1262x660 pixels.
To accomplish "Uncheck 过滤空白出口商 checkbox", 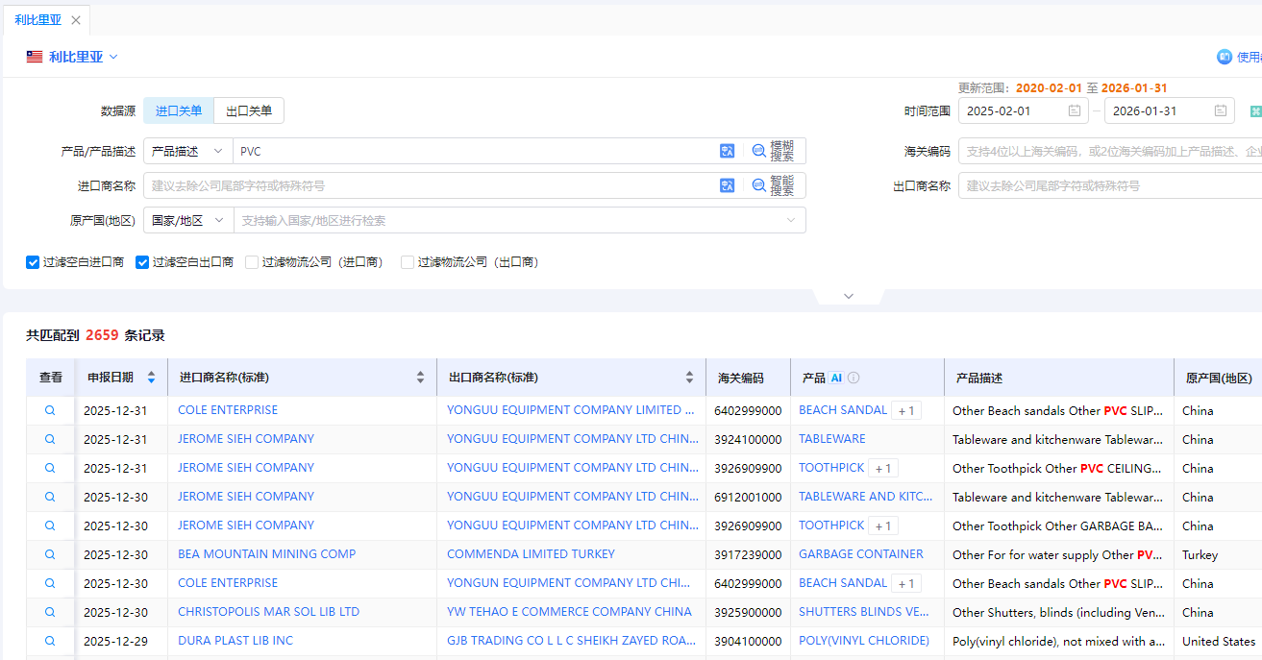I will (142, 261).
